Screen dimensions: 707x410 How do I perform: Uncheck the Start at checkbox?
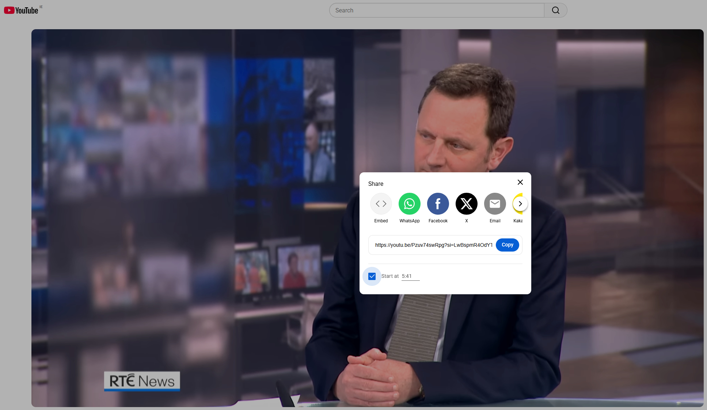tap(372, 276)
